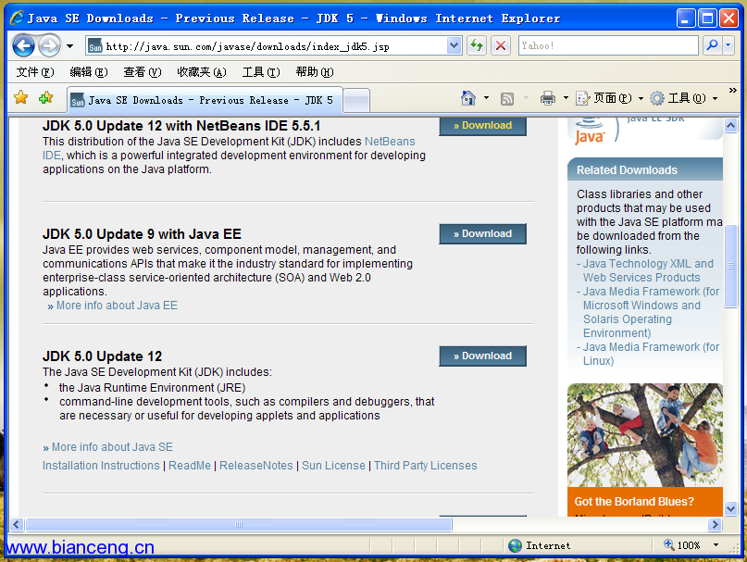Open the 查看(V) menu
Viewport: 747px width, 562px height.
point(143,72)
